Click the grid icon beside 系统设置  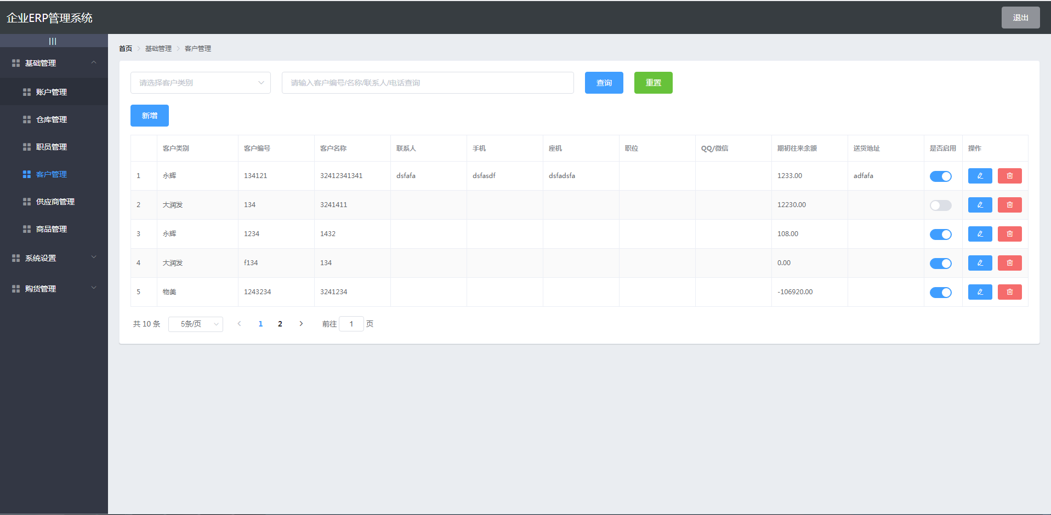pos(16,258)
